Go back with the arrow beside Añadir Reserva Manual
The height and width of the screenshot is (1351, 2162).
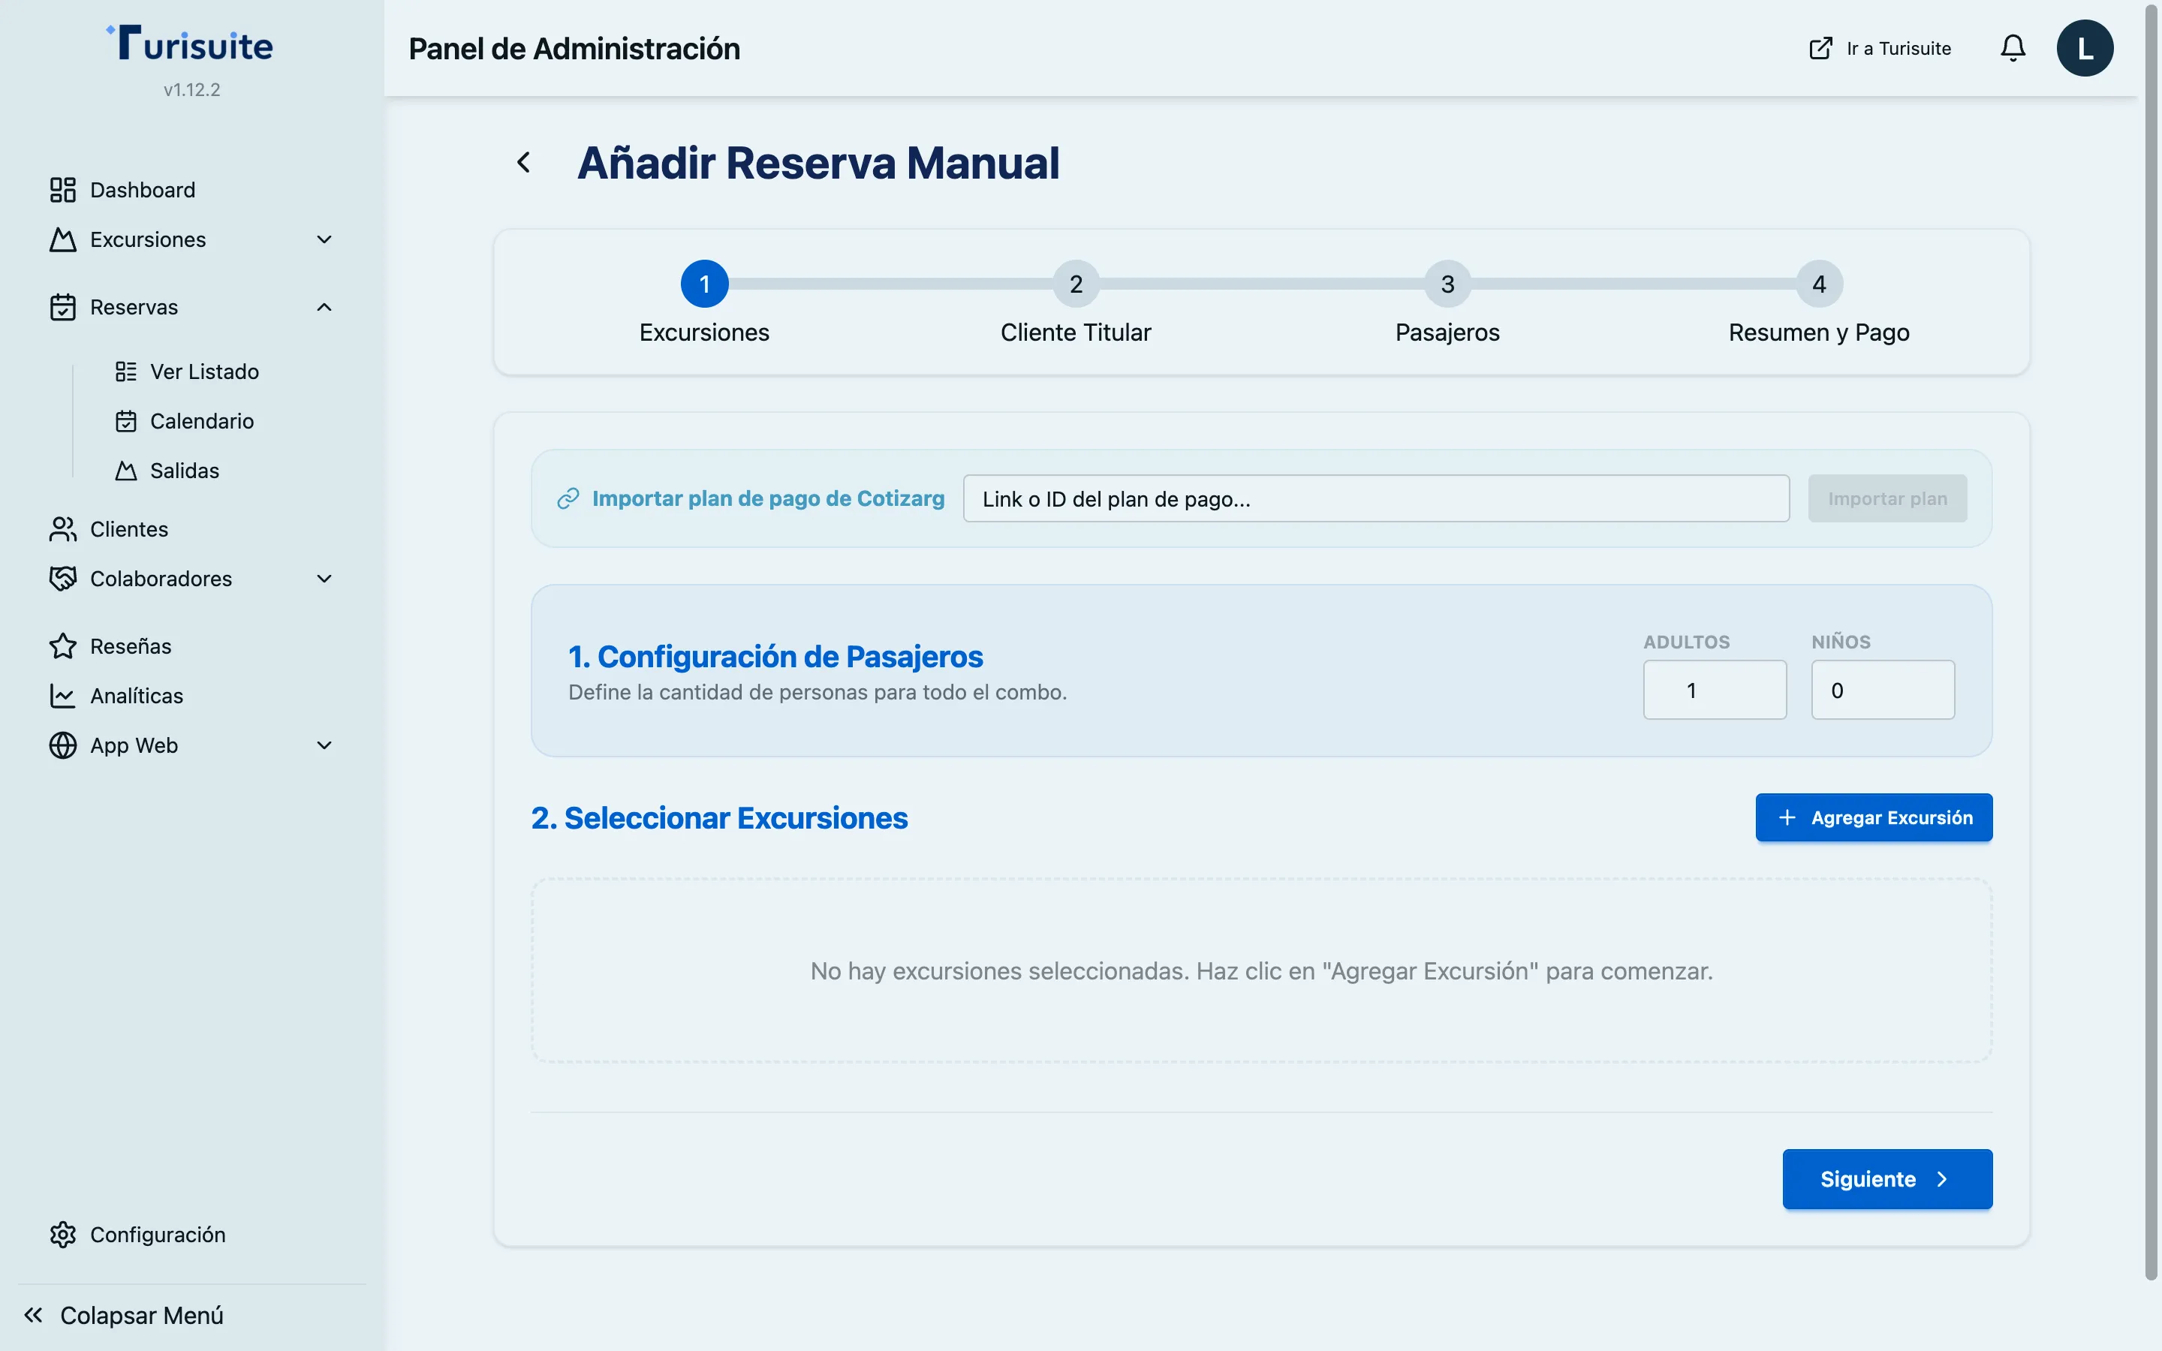pos(523,163)
